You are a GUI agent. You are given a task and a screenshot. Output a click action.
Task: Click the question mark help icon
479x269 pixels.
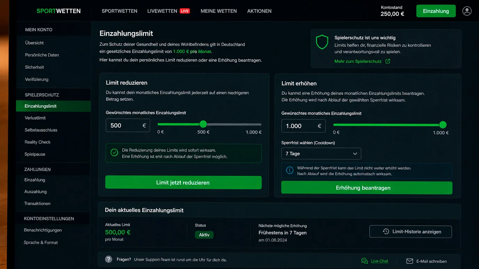(x=109, y=259)
